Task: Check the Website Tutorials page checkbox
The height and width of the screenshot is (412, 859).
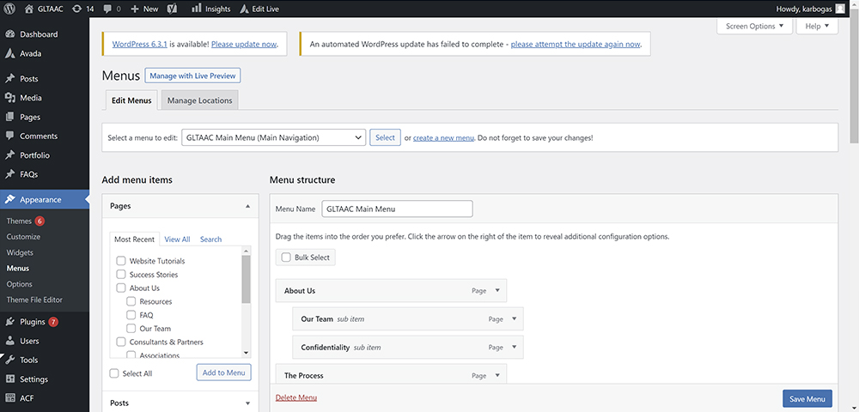Action: tap(121, 261)
